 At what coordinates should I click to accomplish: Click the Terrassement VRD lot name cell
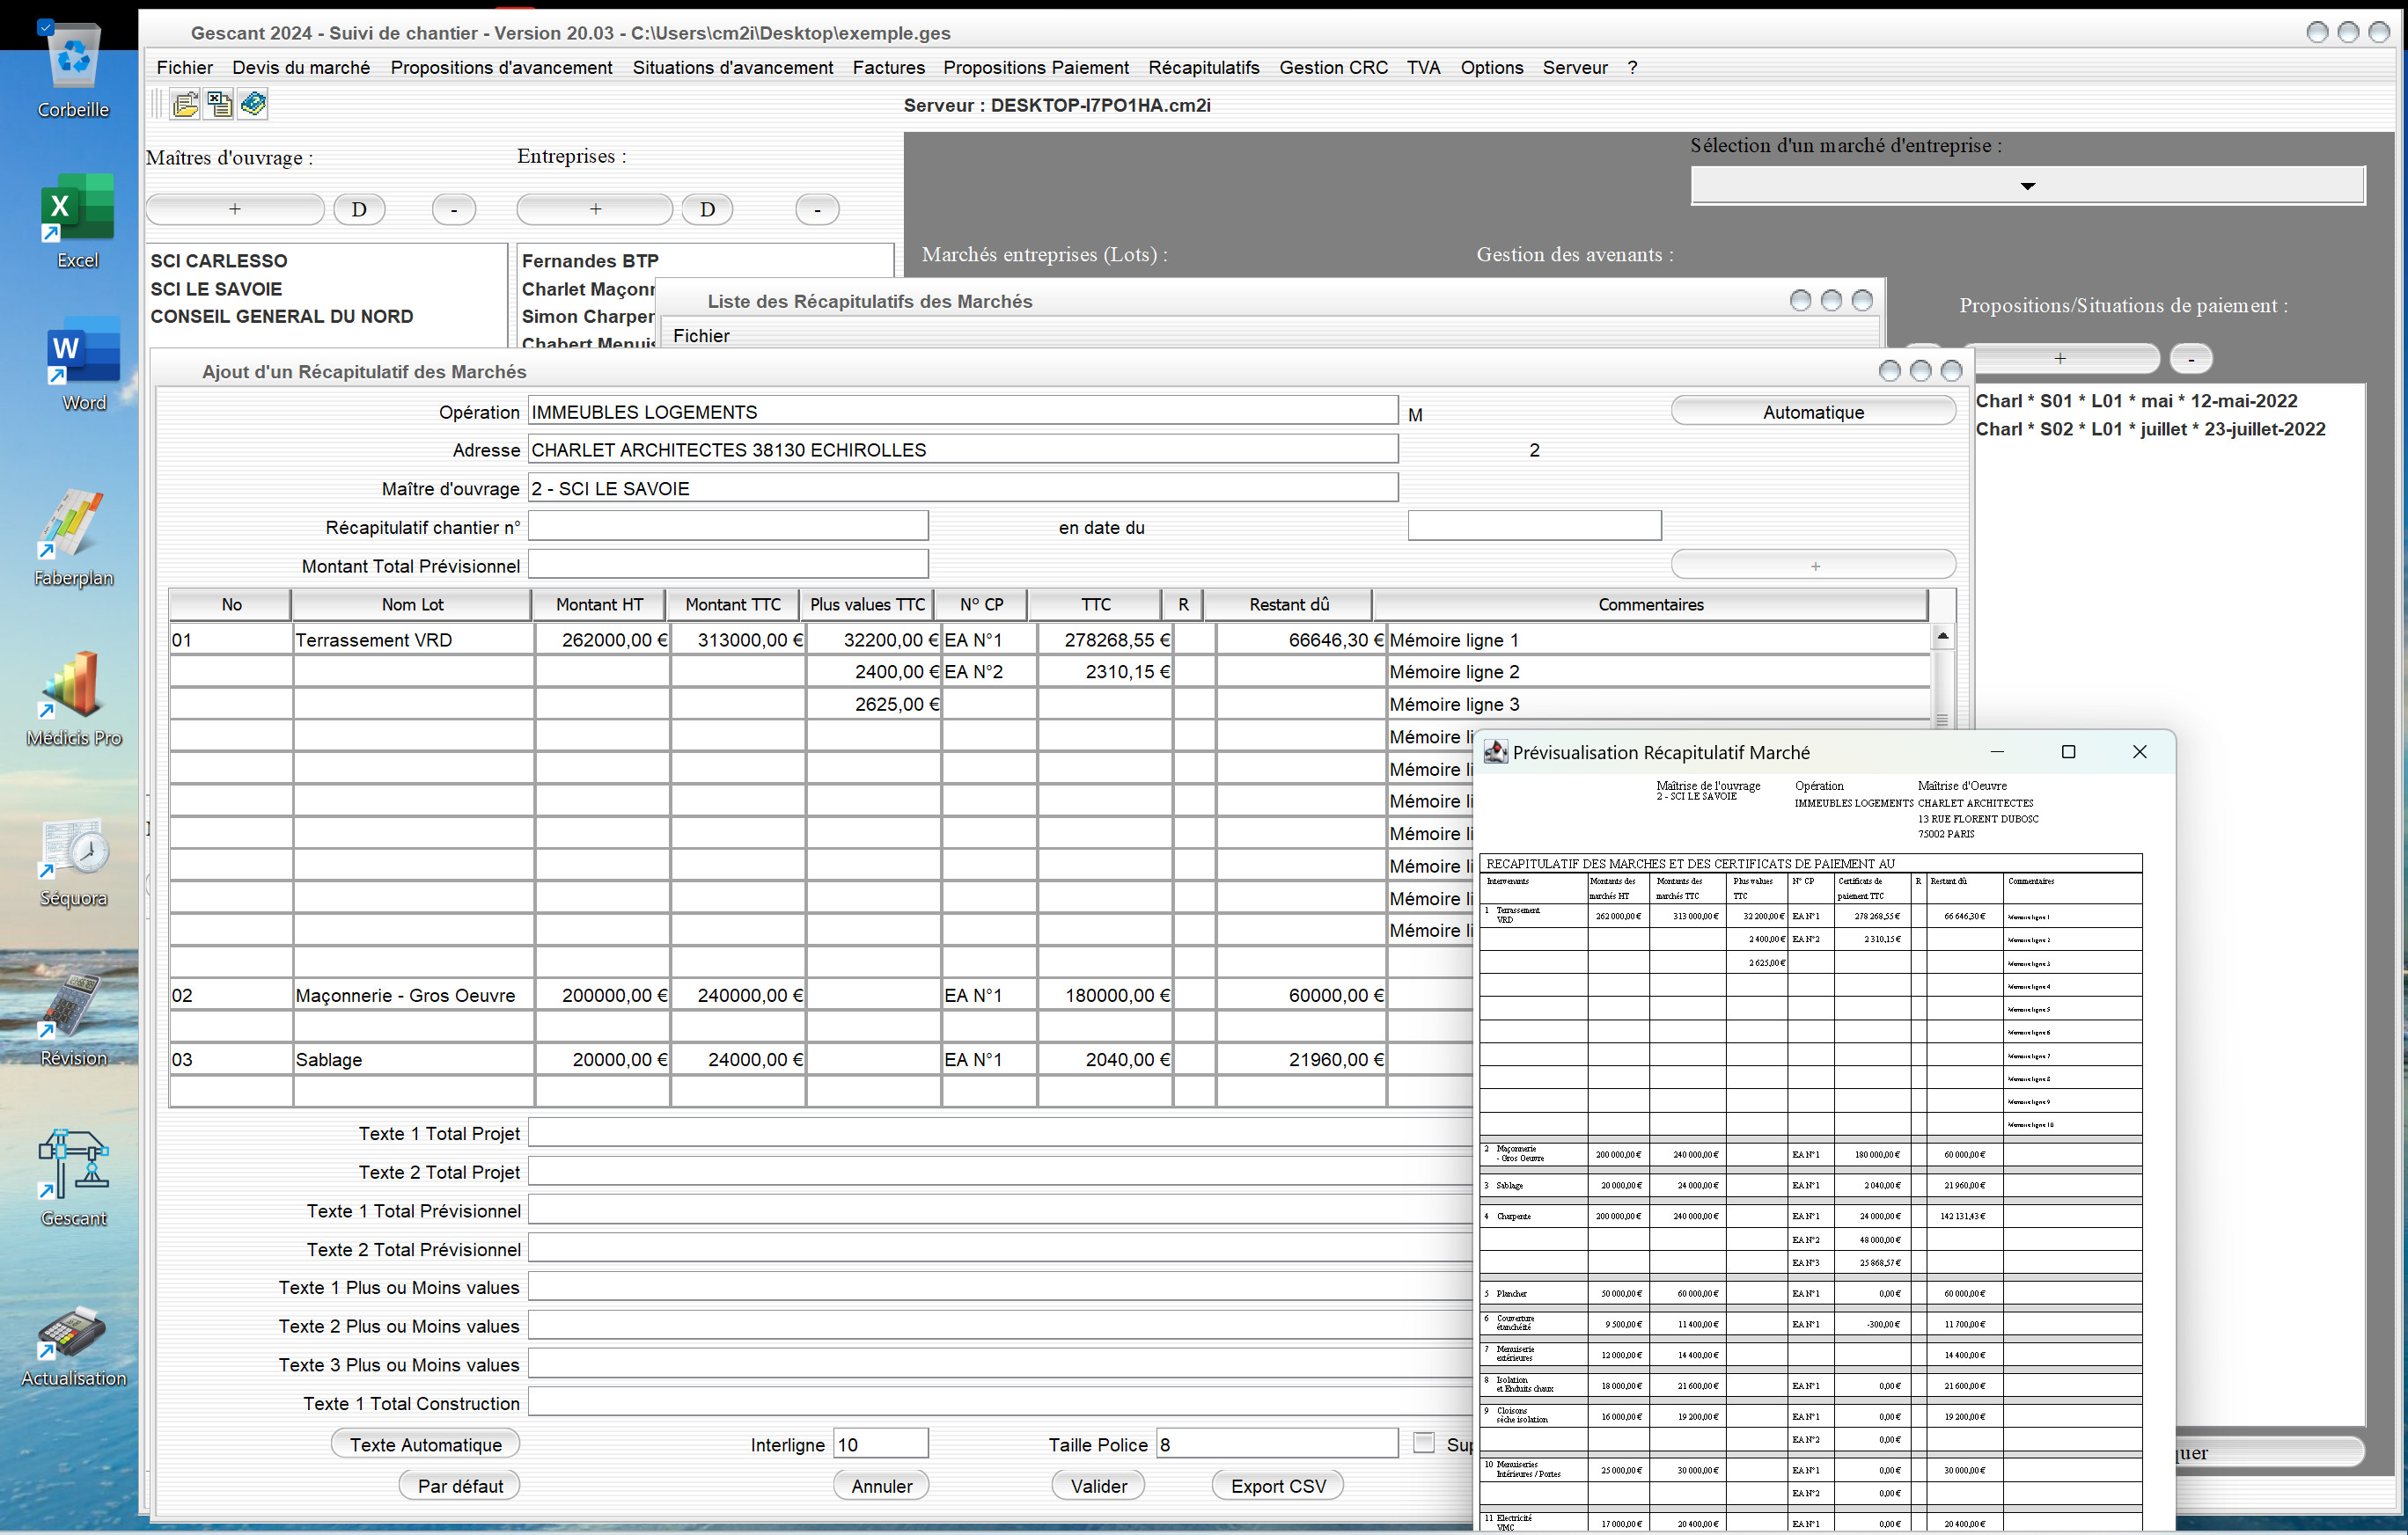413,640
